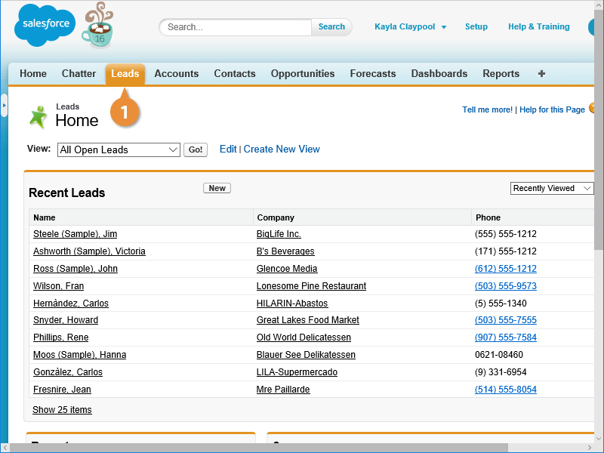The height and width of the screenshot is (453, 604).
Task: Click phone number (503) 555-9573
Action: 506,286
